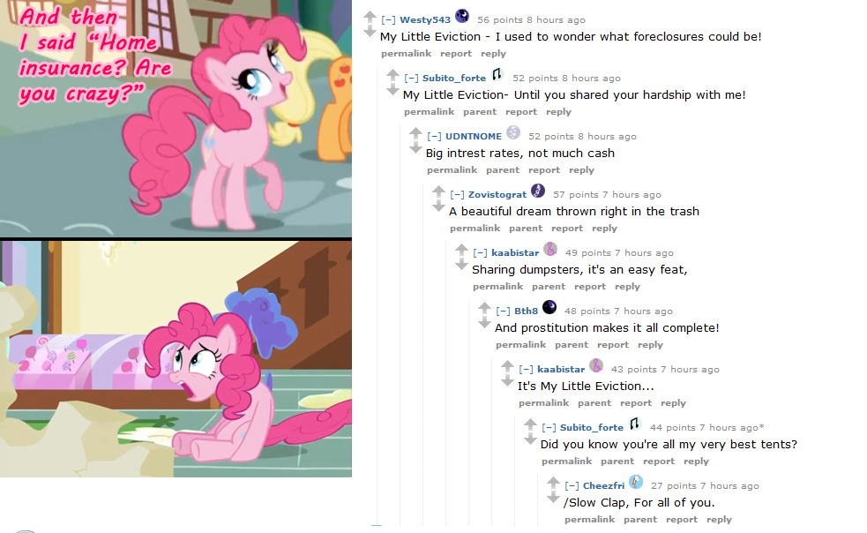
Task: Collapse Subito_forte's hardship comment thread
Action: click(411, 78)
